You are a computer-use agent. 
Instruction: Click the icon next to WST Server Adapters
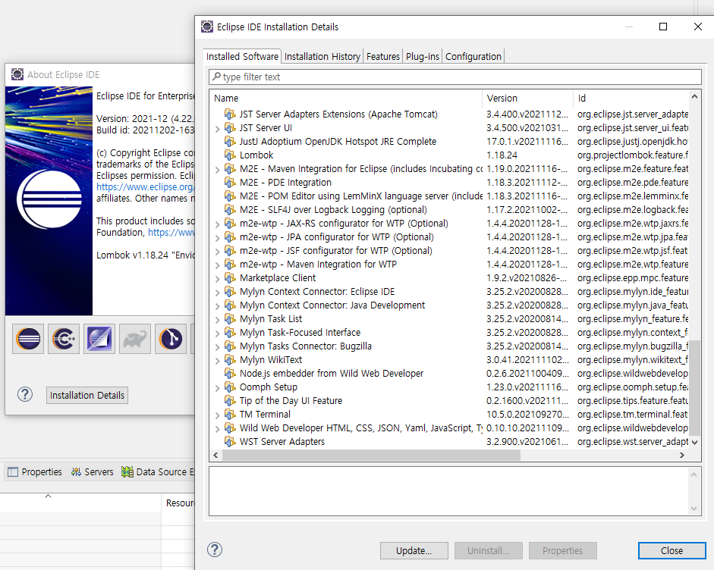click(x=230, y=441)
